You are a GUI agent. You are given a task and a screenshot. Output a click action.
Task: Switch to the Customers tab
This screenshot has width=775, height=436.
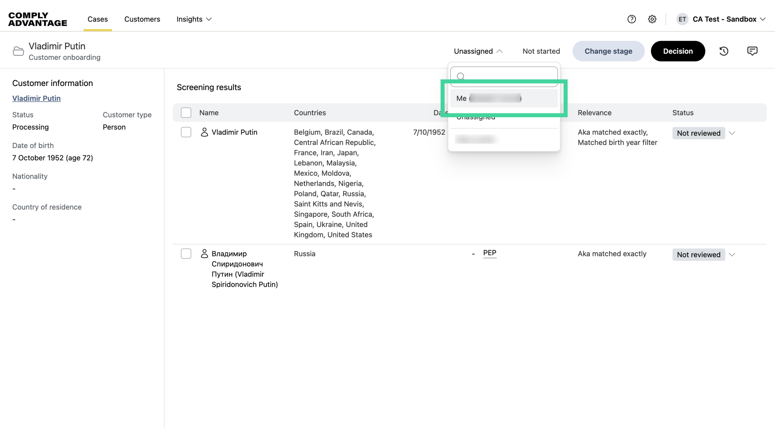[142, 19]
